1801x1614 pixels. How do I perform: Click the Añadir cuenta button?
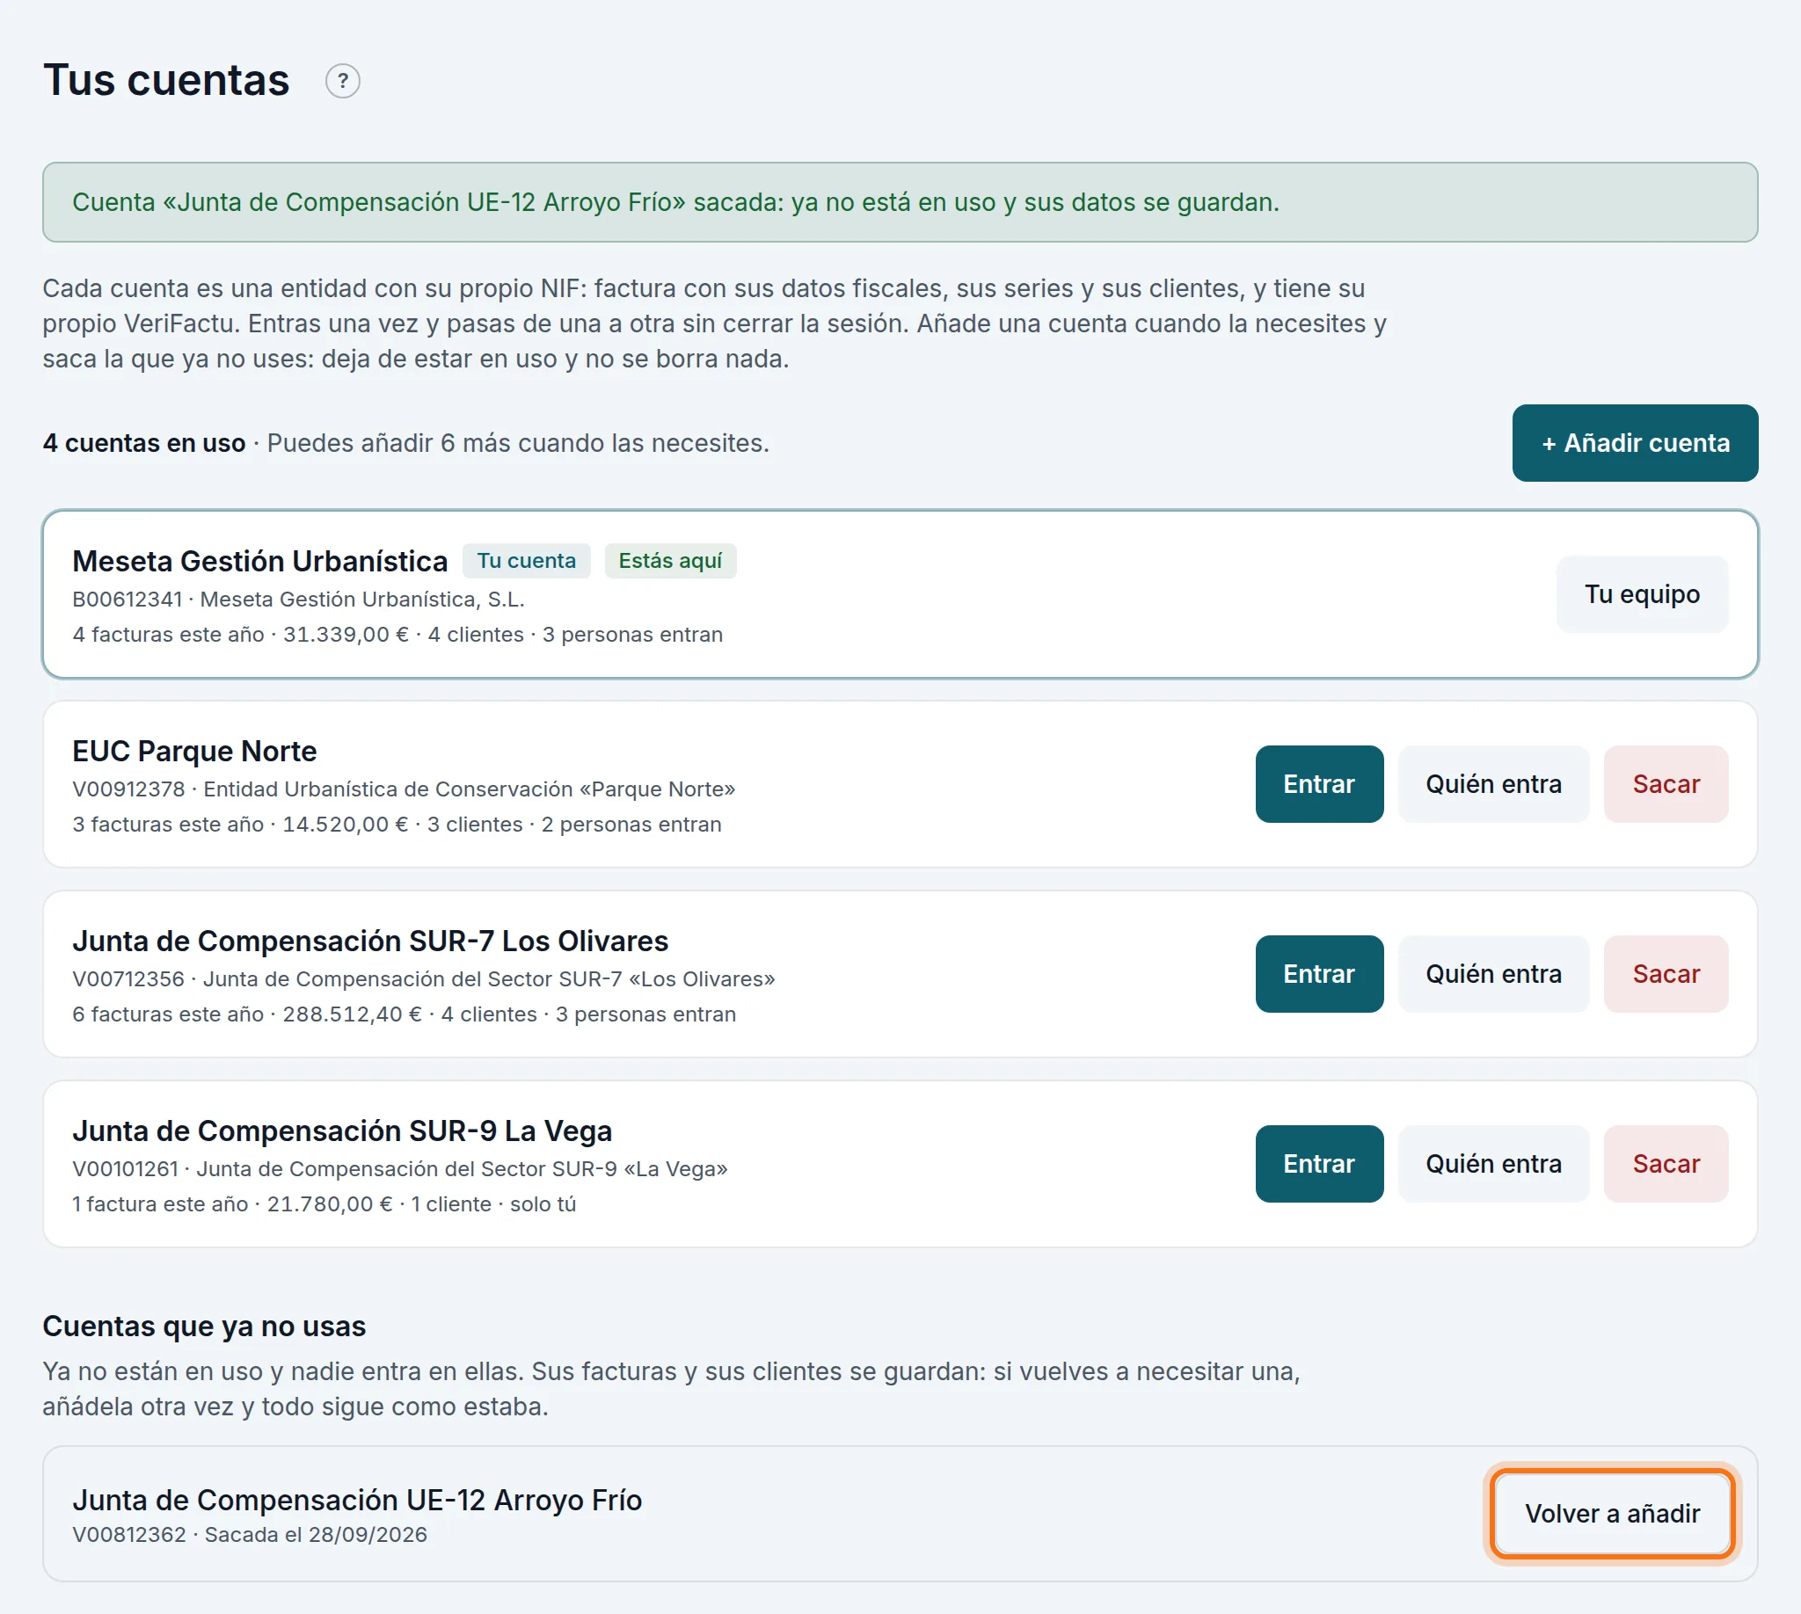tap(1634, 442)
